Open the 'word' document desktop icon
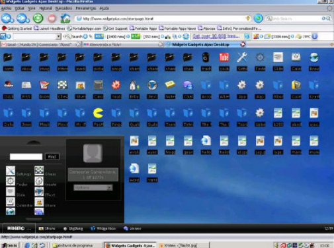Viewport: 334px width, 248px height. coord(134,169)
